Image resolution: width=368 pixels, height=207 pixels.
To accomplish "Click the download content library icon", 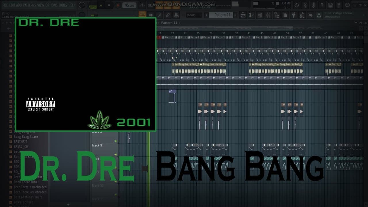I will point(319,15).
